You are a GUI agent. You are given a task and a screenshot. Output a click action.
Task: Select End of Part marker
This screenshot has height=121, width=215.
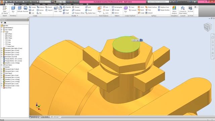click(x=7, y=88)
